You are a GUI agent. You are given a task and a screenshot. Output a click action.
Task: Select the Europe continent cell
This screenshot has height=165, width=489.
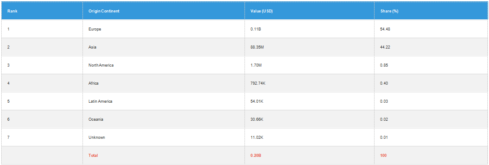[164, 29]
